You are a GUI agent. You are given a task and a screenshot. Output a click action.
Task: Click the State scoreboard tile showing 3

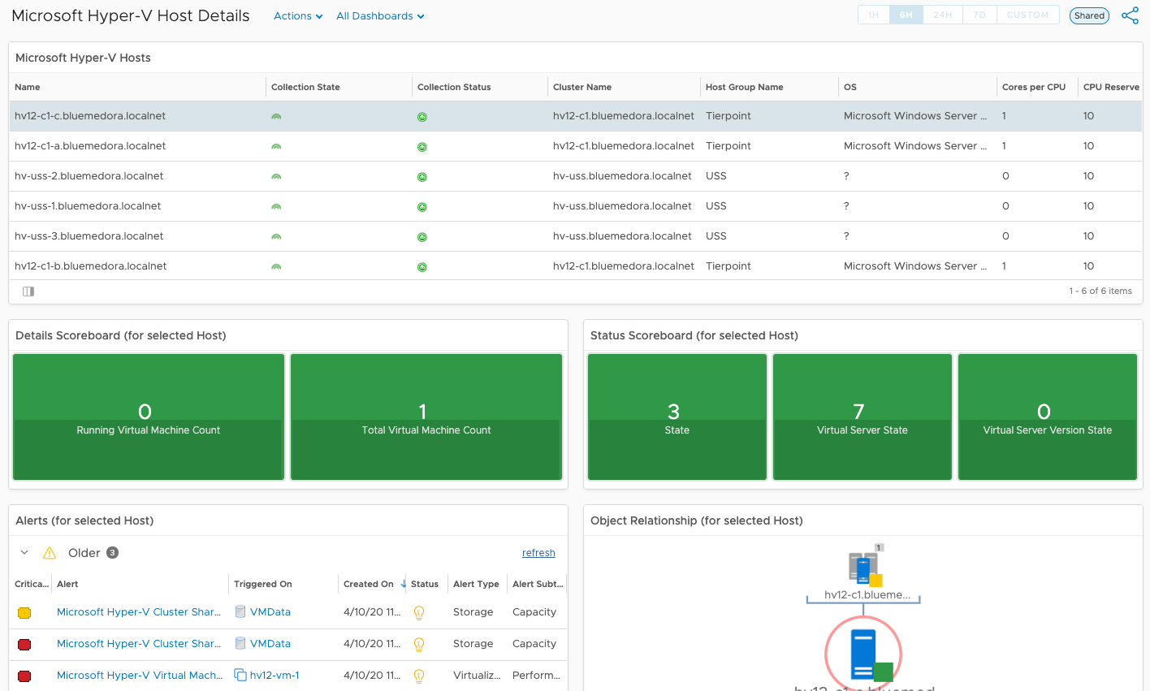677,417
